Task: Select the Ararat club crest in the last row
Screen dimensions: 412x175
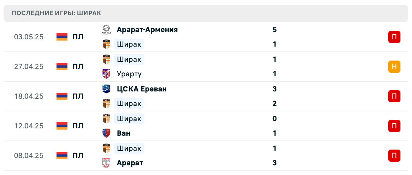Action: pyautogui.click(x=106, y=163)
